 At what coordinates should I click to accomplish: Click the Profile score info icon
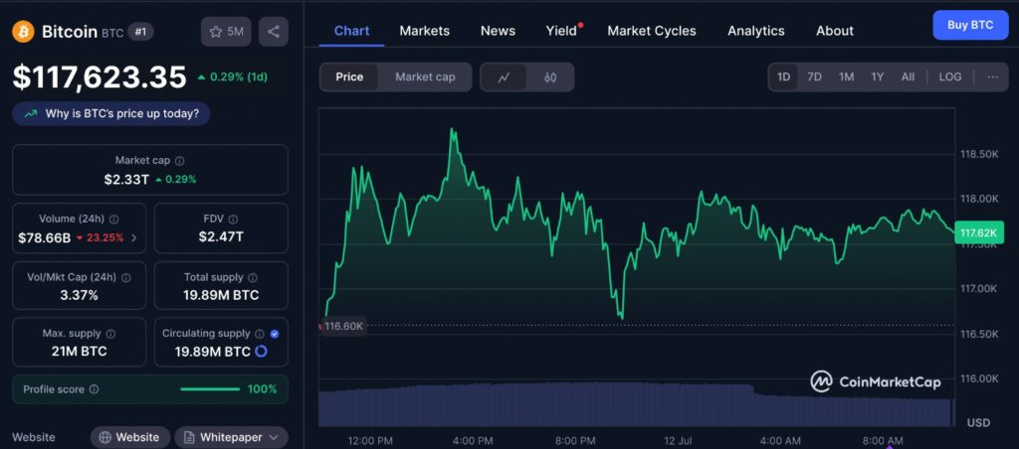[95, 389]
